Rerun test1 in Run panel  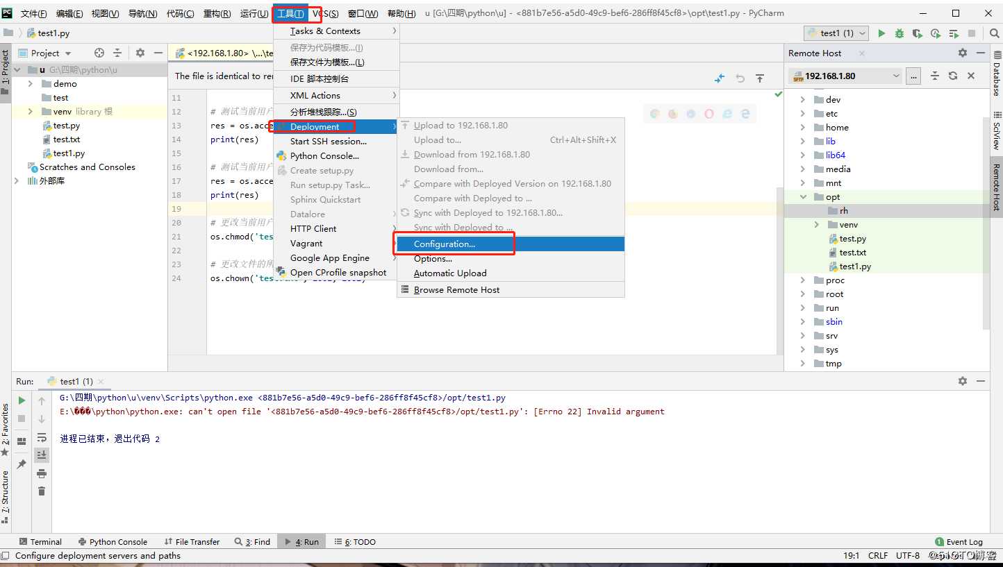click(22, 400)
